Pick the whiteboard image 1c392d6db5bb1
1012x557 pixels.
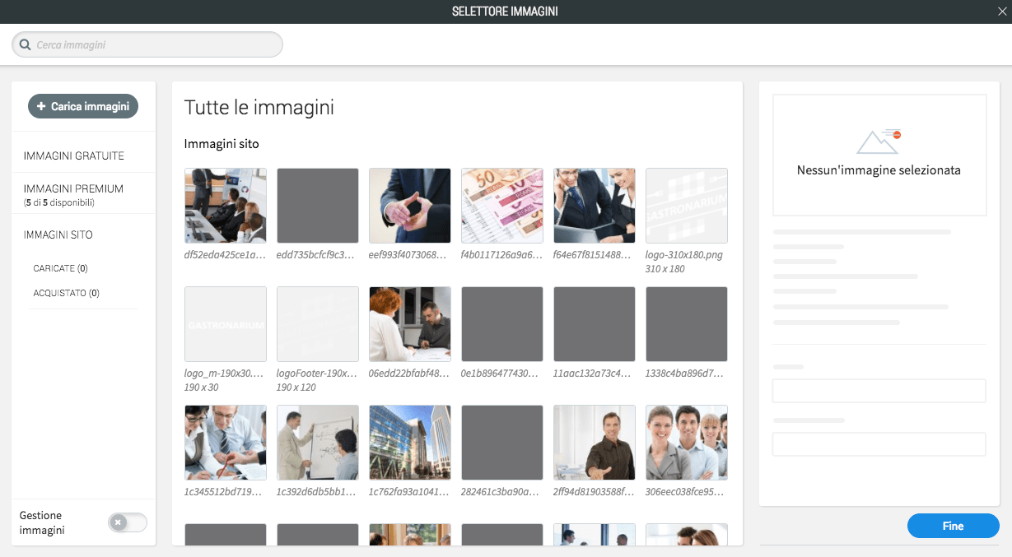(x=318, y=443)
